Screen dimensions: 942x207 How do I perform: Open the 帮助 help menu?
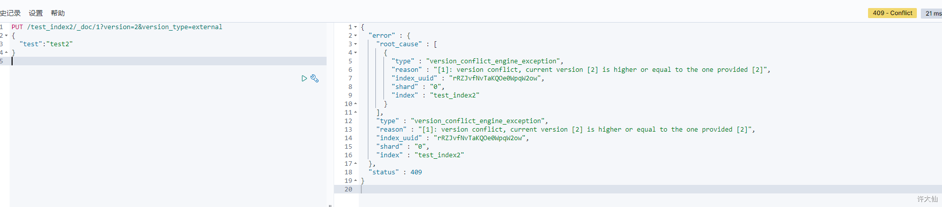point(58,13)
